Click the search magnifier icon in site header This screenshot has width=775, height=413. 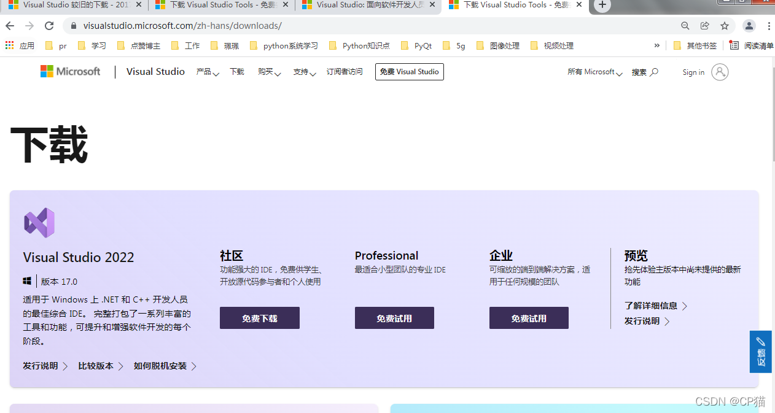[654, 72]
